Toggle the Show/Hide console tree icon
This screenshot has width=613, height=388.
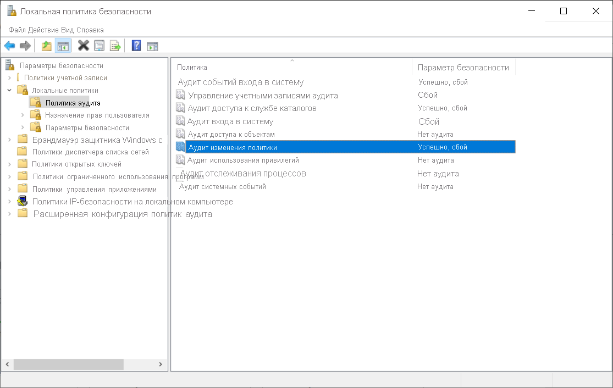click(63, 46)
